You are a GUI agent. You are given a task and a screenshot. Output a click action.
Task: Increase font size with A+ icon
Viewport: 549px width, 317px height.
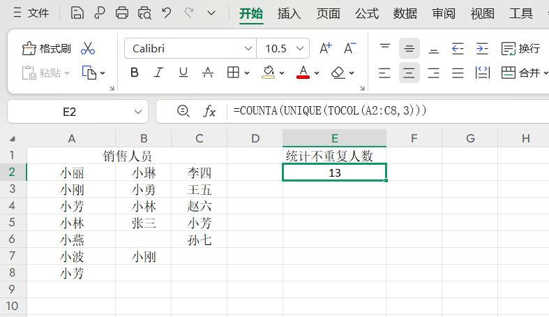[x=326, y=48]
